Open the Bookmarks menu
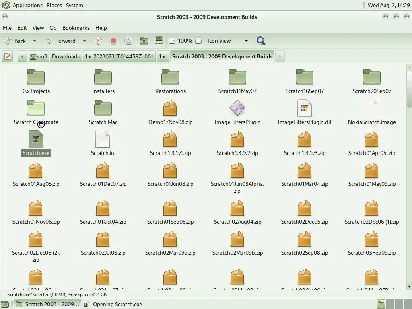 (76, 28)
